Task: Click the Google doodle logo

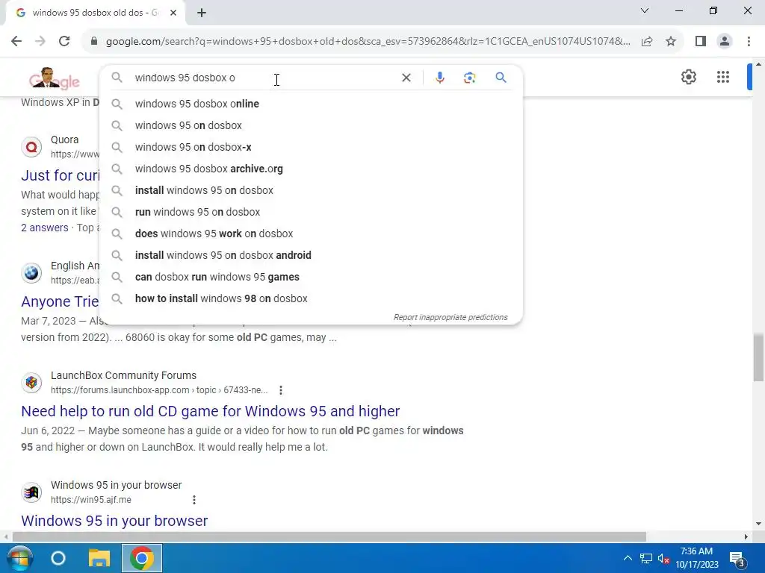Action: 54,79
